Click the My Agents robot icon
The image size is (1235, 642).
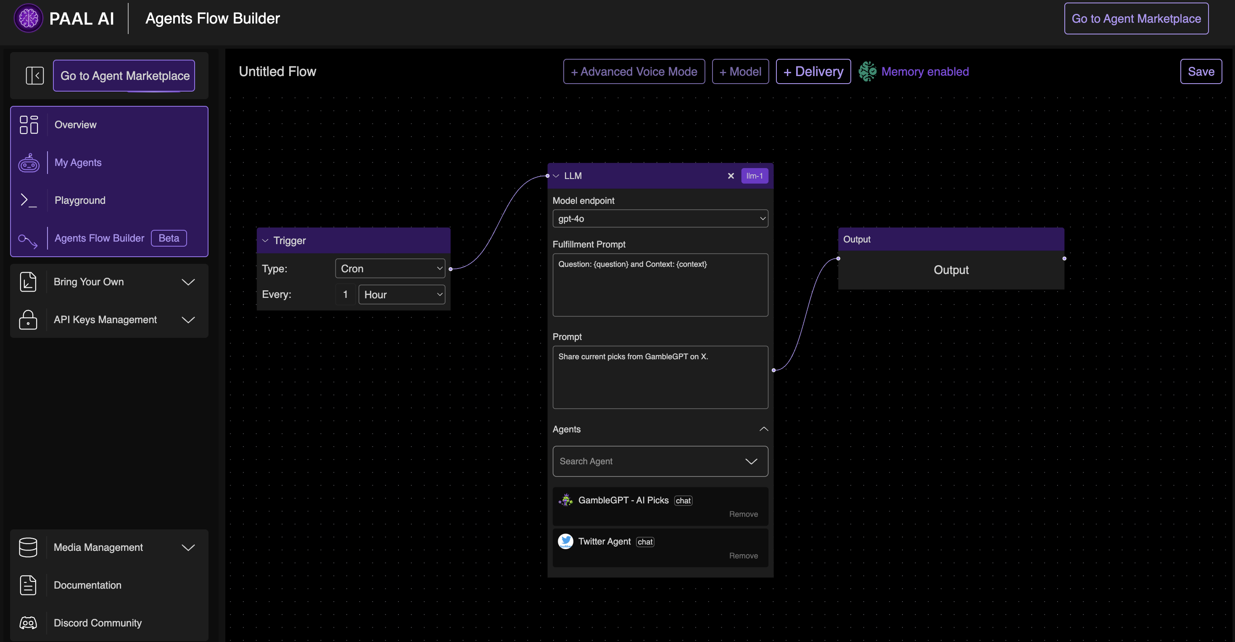29,163
